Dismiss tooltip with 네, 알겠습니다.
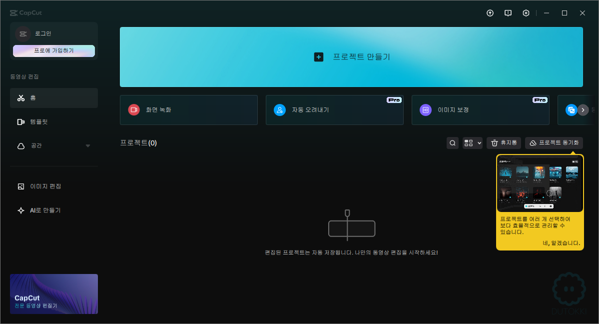Screen dimensions: 599x324 coord(561,243)
